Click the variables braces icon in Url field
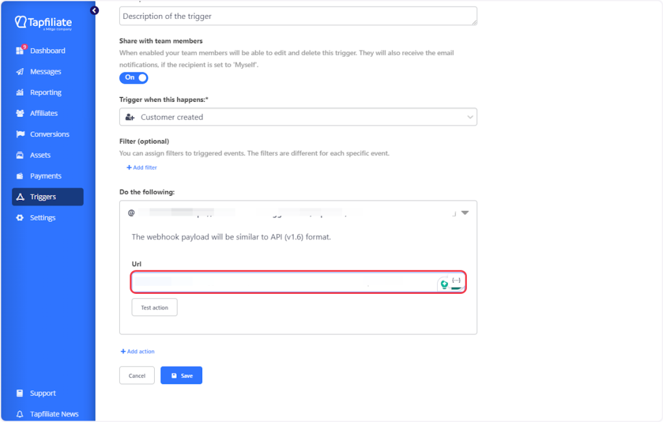 tap(456, 280)
